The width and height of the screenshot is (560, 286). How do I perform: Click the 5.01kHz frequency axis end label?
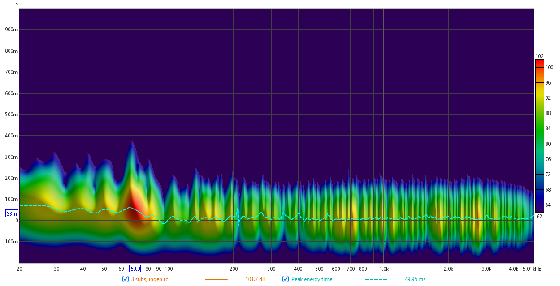click(532, 269)
